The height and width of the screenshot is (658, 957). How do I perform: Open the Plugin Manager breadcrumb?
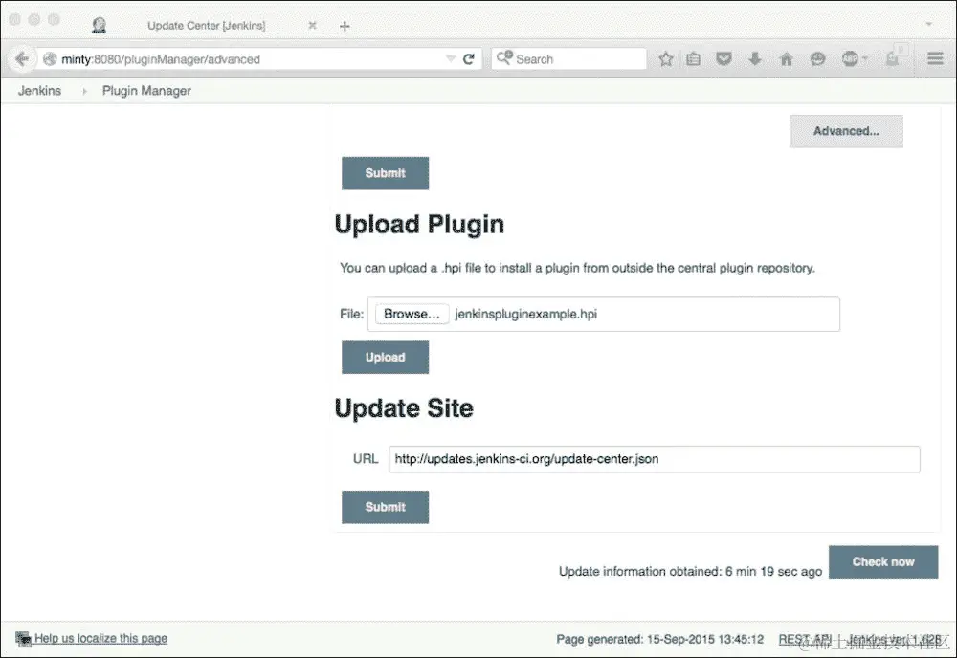pyautogui.click(x=146, y=91)
